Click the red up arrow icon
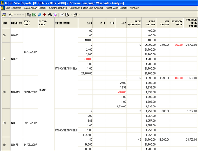 (44, 15)
